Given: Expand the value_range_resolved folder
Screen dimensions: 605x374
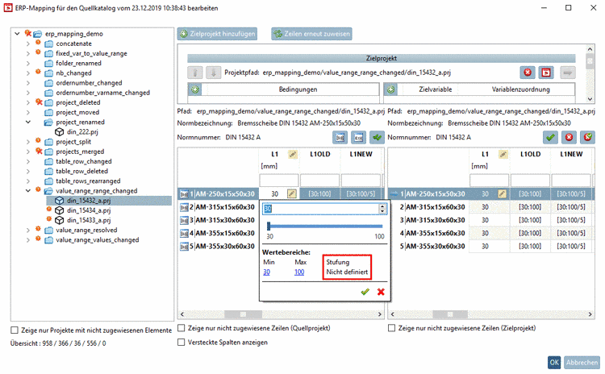Looking at the screenshot, I should (27, 231).
